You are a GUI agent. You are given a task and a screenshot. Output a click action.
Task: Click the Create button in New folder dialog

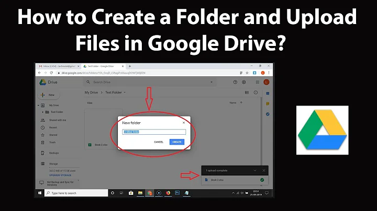pyautogui.click(x=177, y=142)
